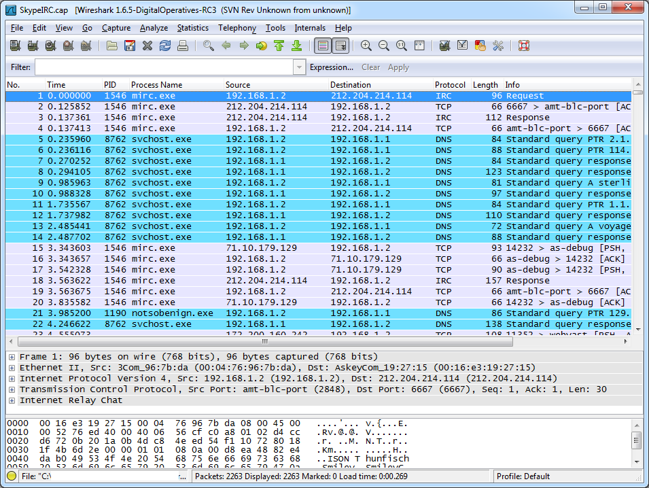Open coloring rules icon
The height and width of the screenshot is (488, 649).
pos(480,46)
